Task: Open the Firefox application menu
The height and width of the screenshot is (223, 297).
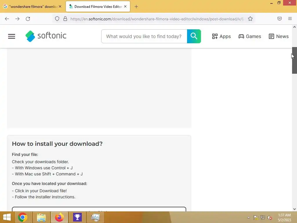Action: click(290, 19)
